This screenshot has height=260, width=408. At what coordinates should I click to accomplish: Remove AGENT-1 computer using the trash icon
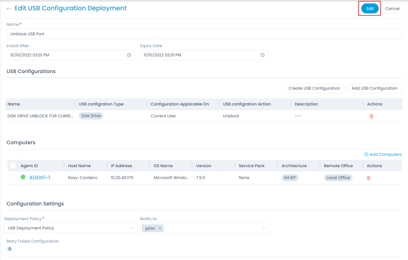[368, 178]
